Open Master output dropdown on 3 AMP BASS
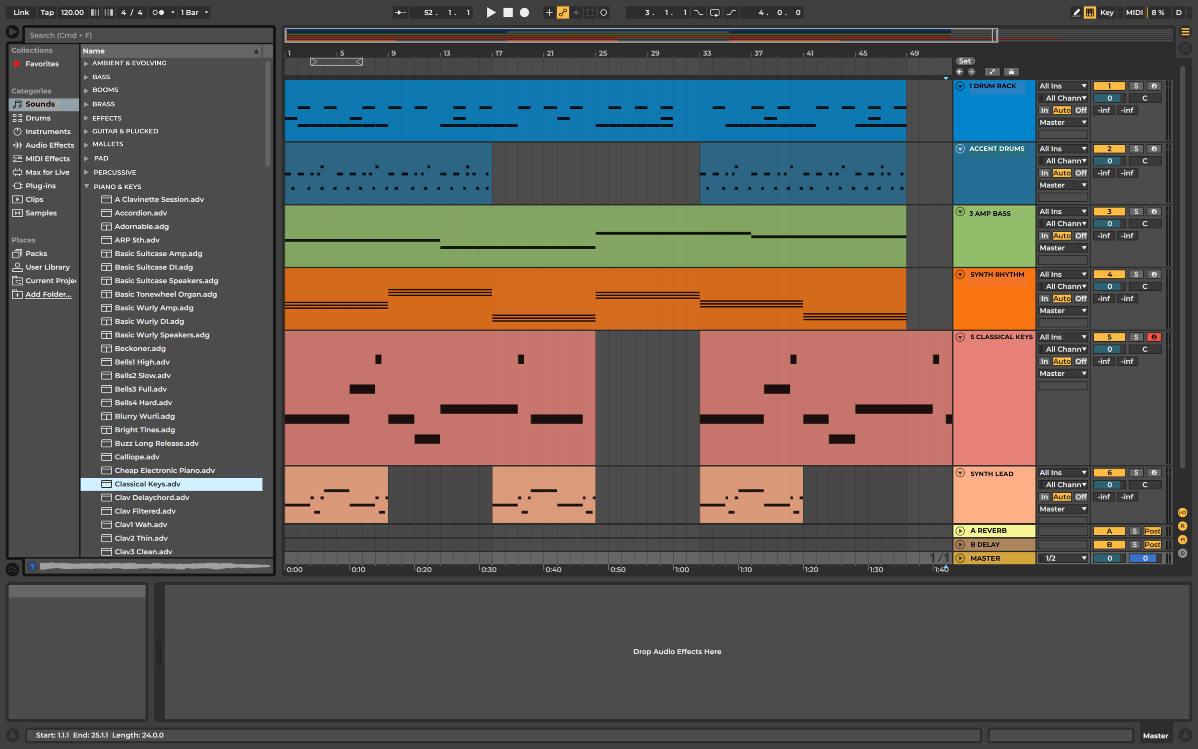Viewport: 1198px width, 749px height. [x=1062, y=248]
